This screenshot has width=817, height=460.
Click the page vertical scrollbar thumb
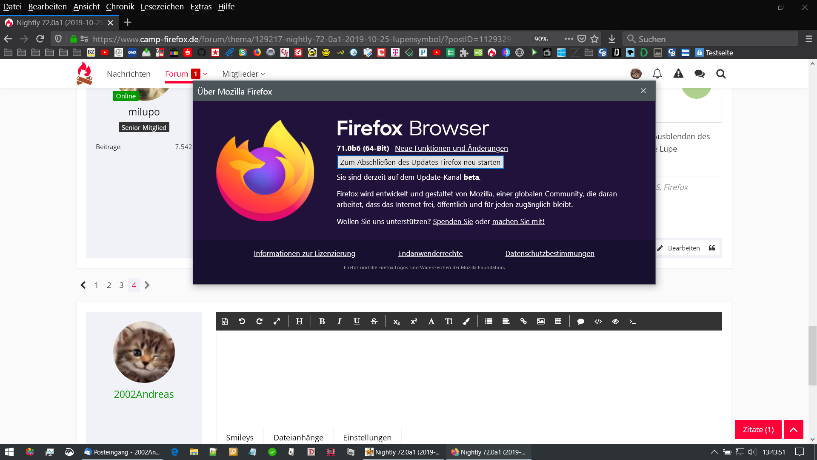point(812,356)
